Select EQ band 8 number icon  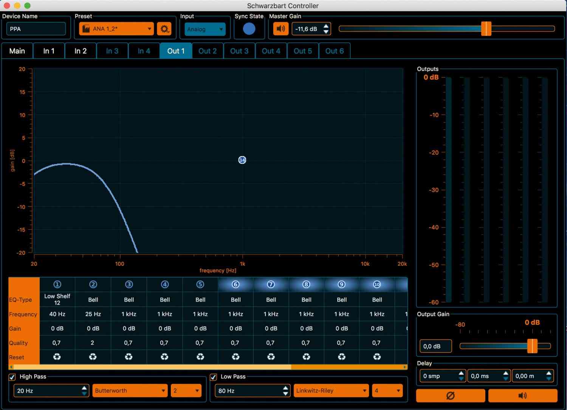[306, 285]
